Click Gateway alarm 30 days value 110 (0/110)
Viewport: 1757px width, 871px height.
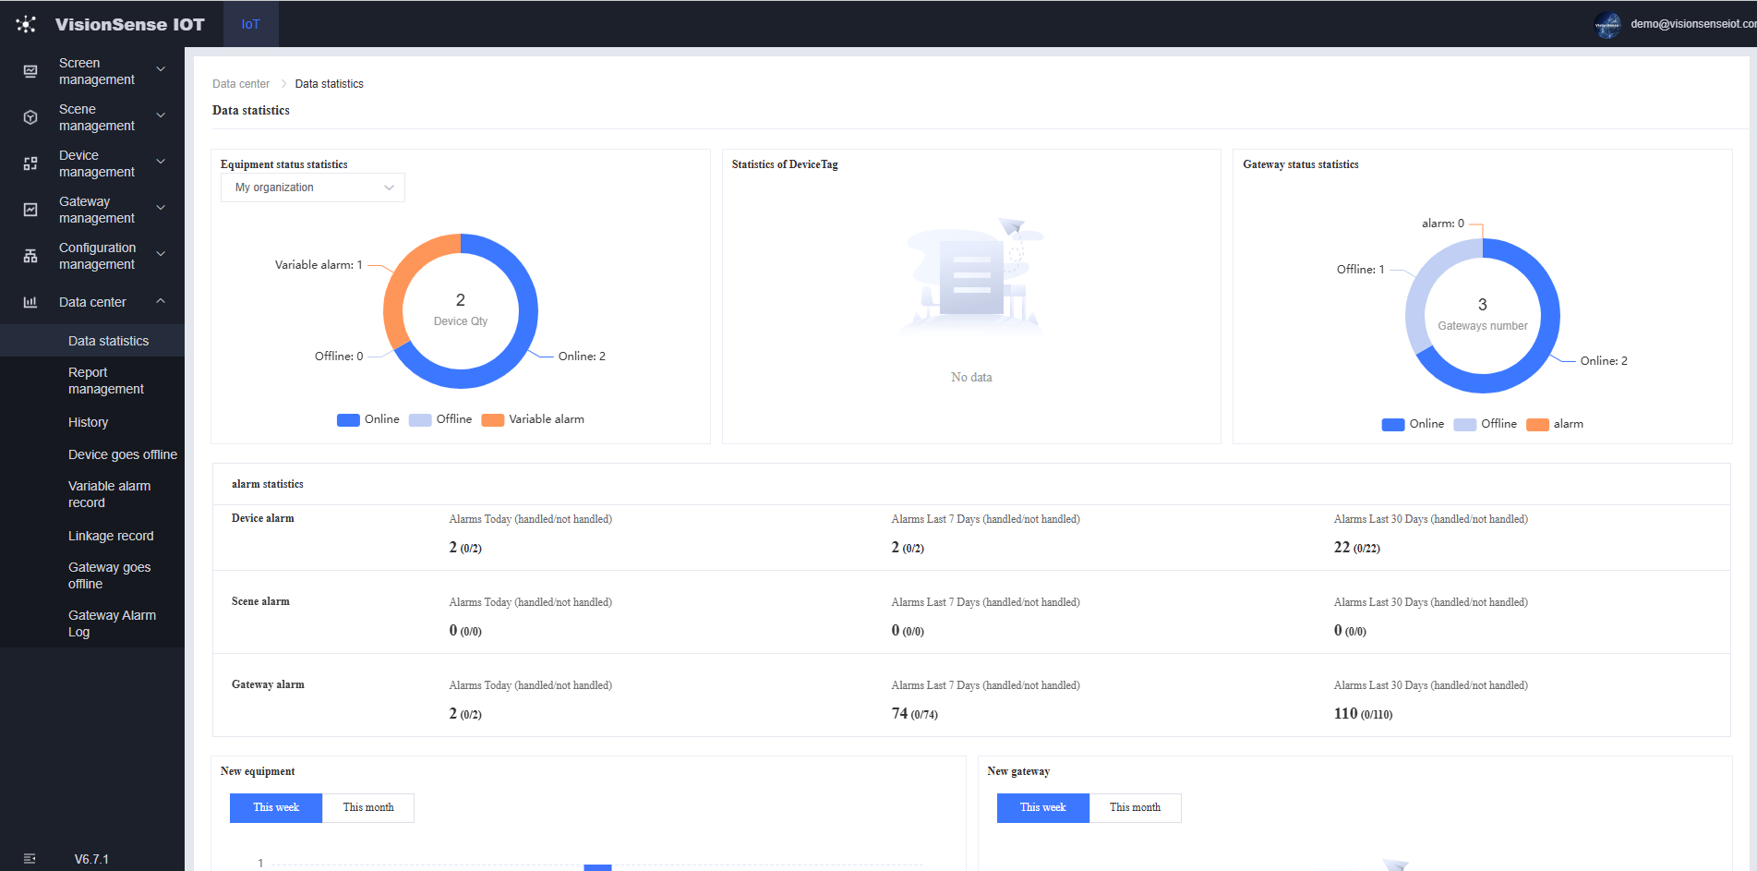(1363, 714)
